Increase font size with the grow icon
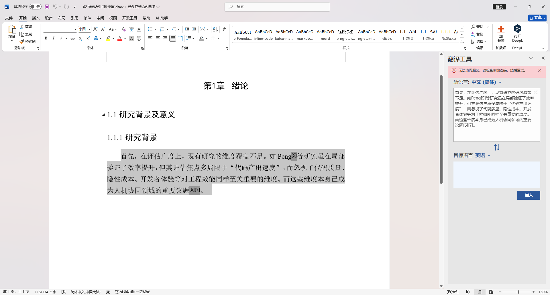The width and height of the screenshot is (550, 295). point(96,29)
